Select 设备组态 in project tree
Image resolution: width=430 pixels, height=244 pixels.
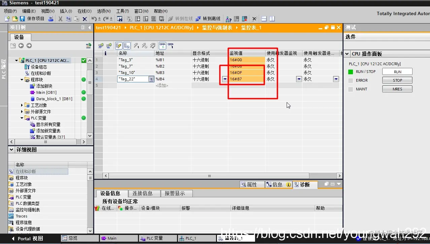pos(36,67)
